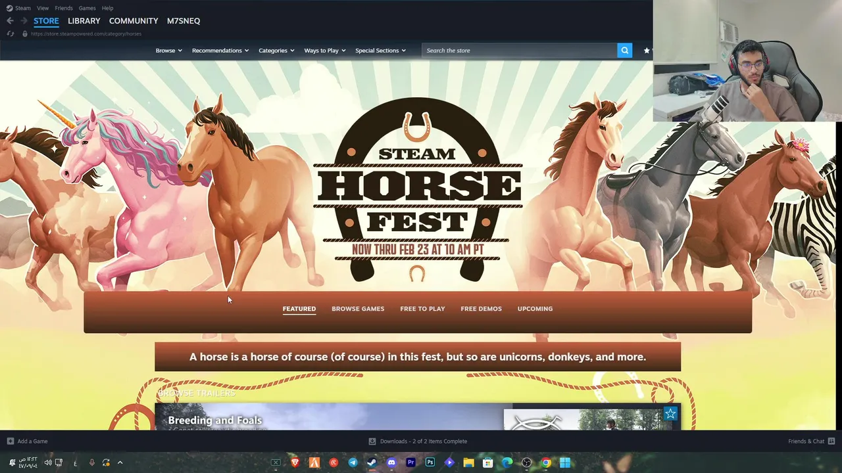Click the red circular taskbar icon
The width and height of the screenshot is (842, 473).
click(334, 462)
